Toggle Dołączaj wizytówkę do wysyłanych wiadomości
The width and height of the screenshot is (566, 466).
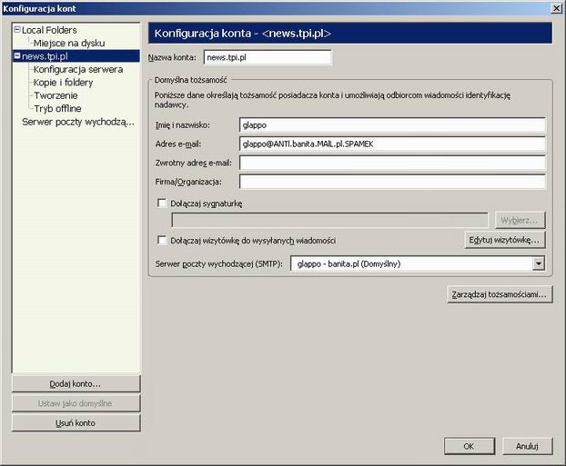[x=162, y=241]
